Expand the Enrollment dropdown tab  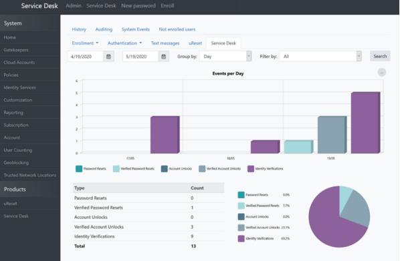tap(85, 43)
